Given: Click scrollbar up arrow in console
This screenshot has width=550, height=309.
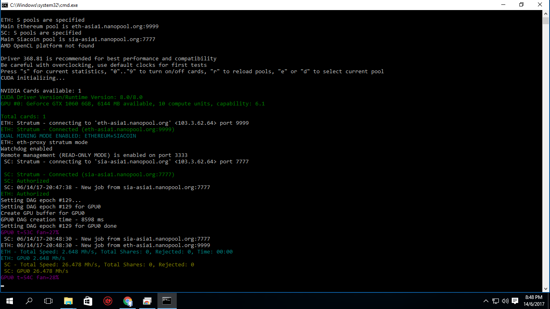Looking at the screenshot, I should coord(546,14).
